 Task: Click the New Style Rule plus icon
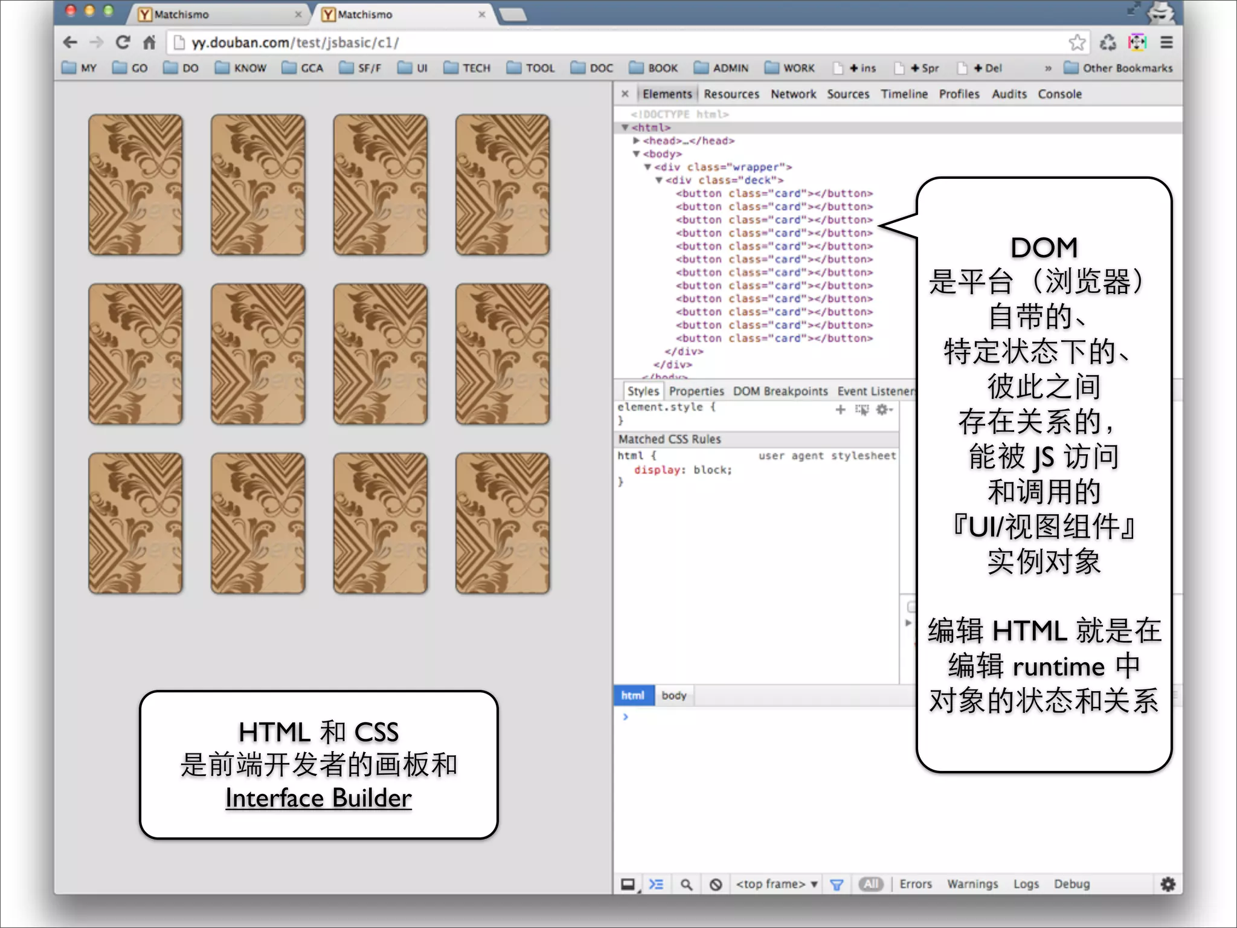coord(840,410)
